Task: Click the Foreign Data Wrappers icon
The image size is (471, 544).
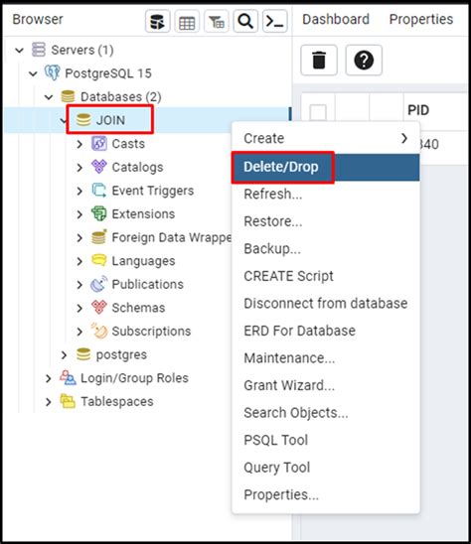Action: click(x=99, y=237)
